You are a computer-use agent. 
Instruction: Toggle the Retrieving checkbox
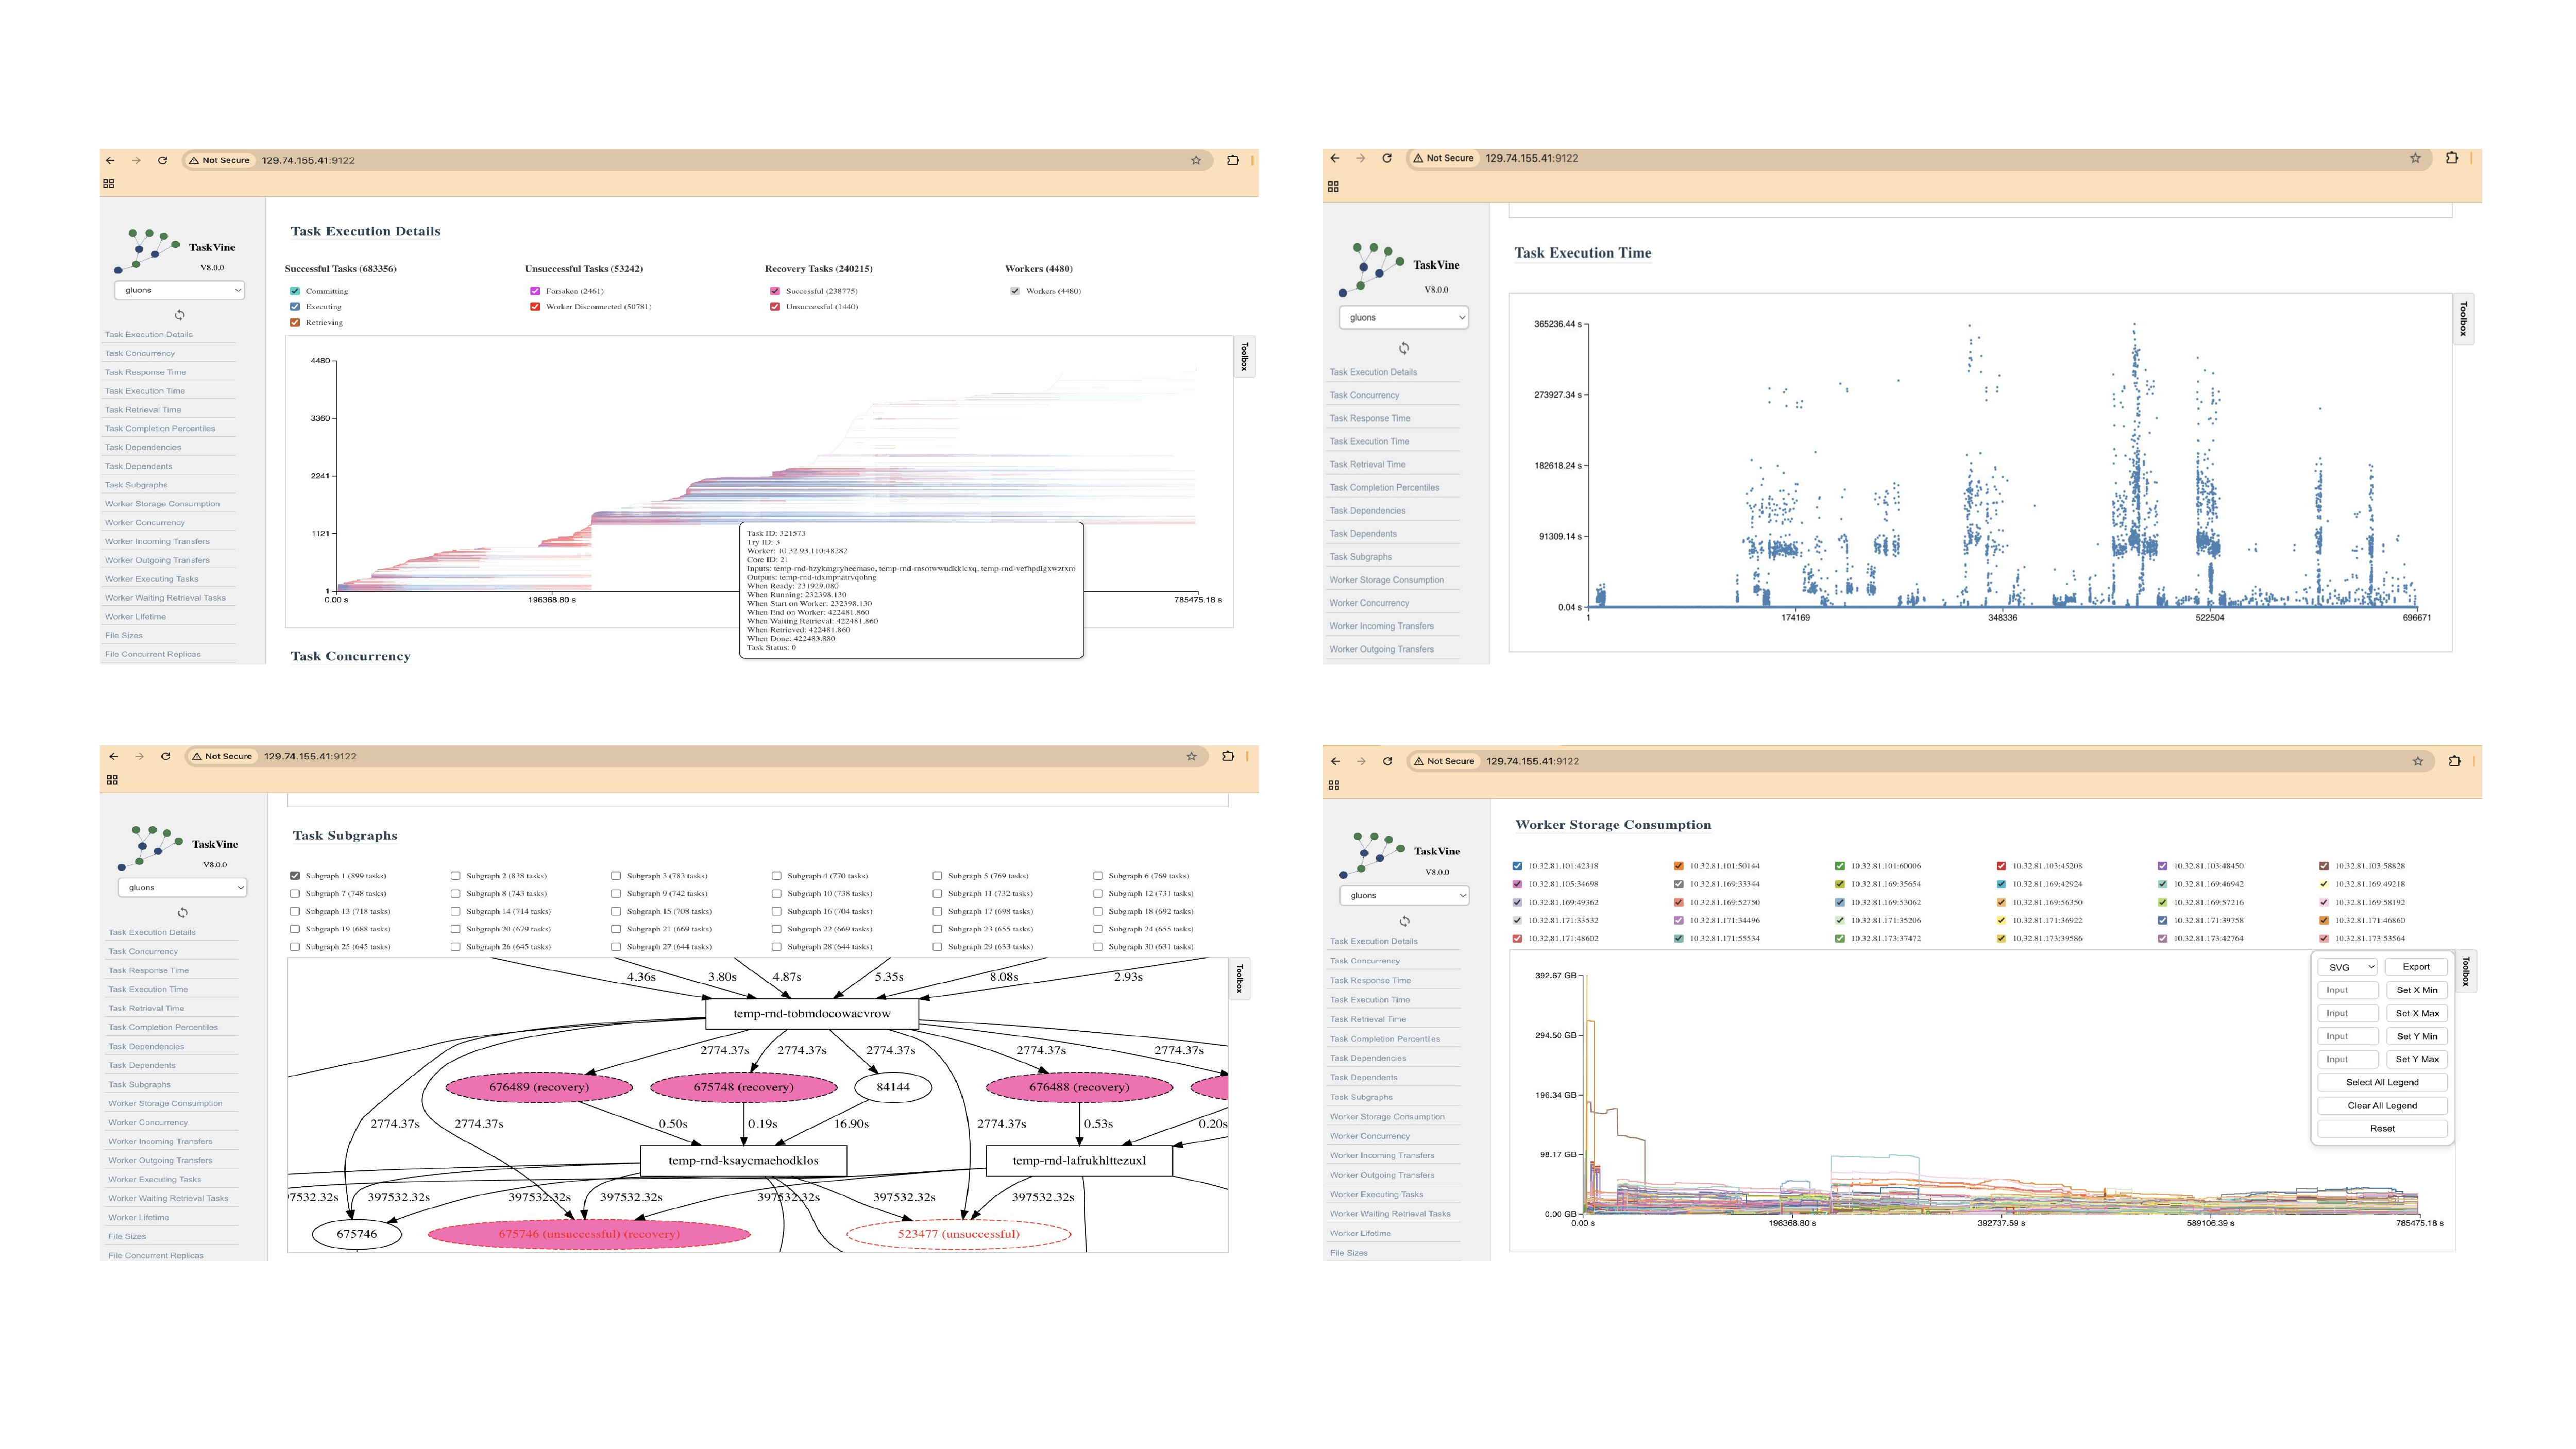295,322
